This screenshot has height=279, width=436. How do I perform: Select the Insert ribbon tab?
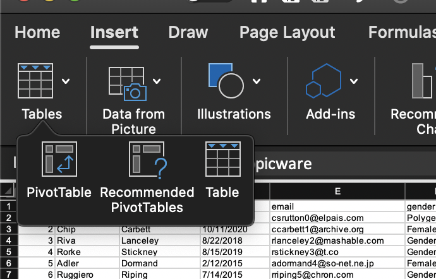(114, 32)
